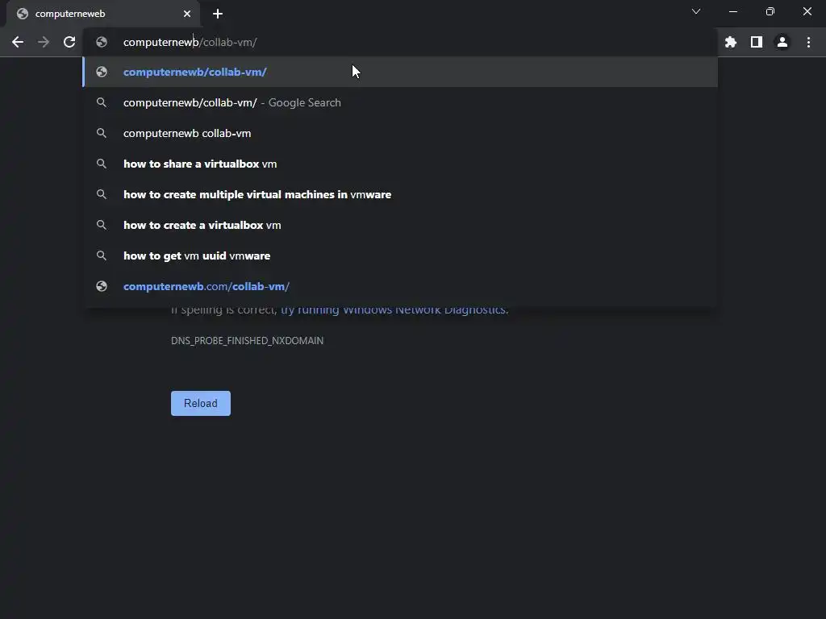The width and height of the screenshot is (826, 619).
Task: Click the blue Reload button
Action: (201, 403)
